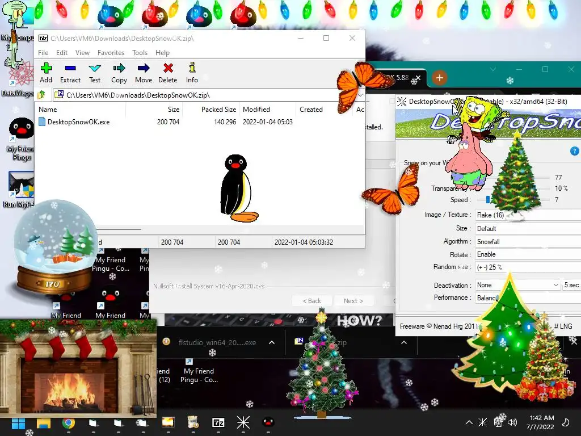Click the 2022-01-04 05:03:32 status bar entry
The height and width of the screenshot is (436, 581).
coord(304,242)
